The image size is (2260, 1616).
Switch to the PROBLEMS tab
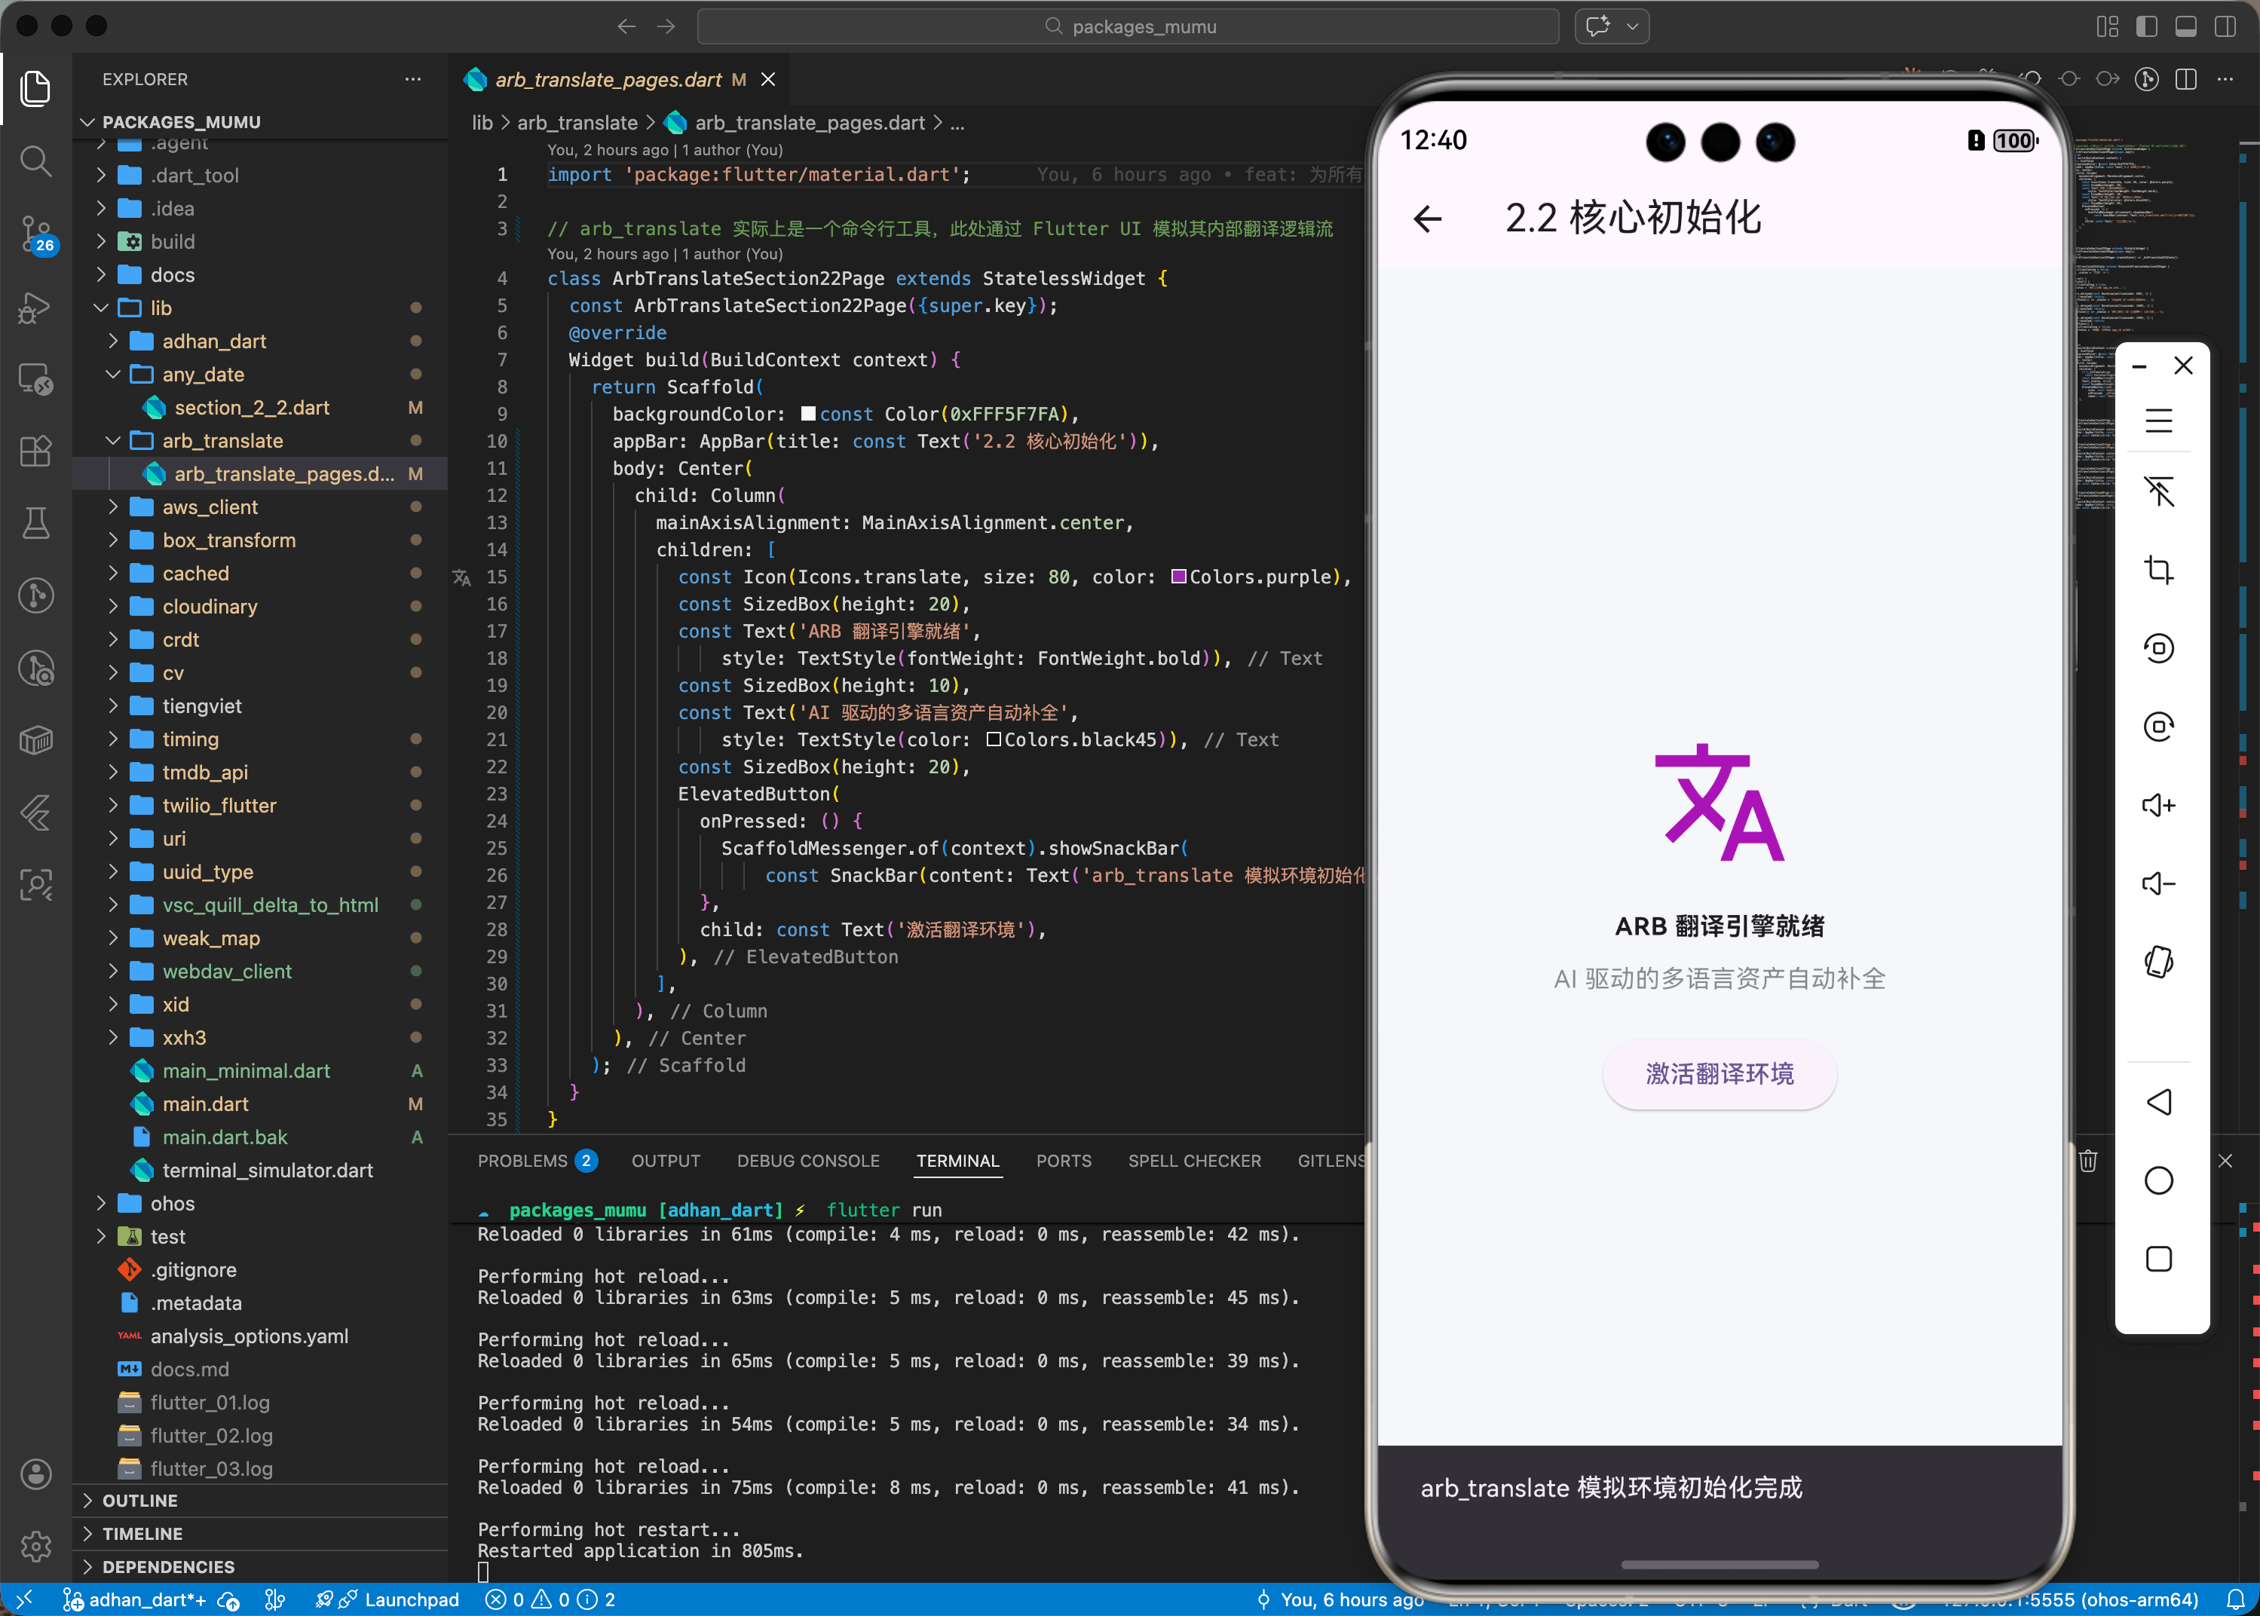pos(522,1161)
